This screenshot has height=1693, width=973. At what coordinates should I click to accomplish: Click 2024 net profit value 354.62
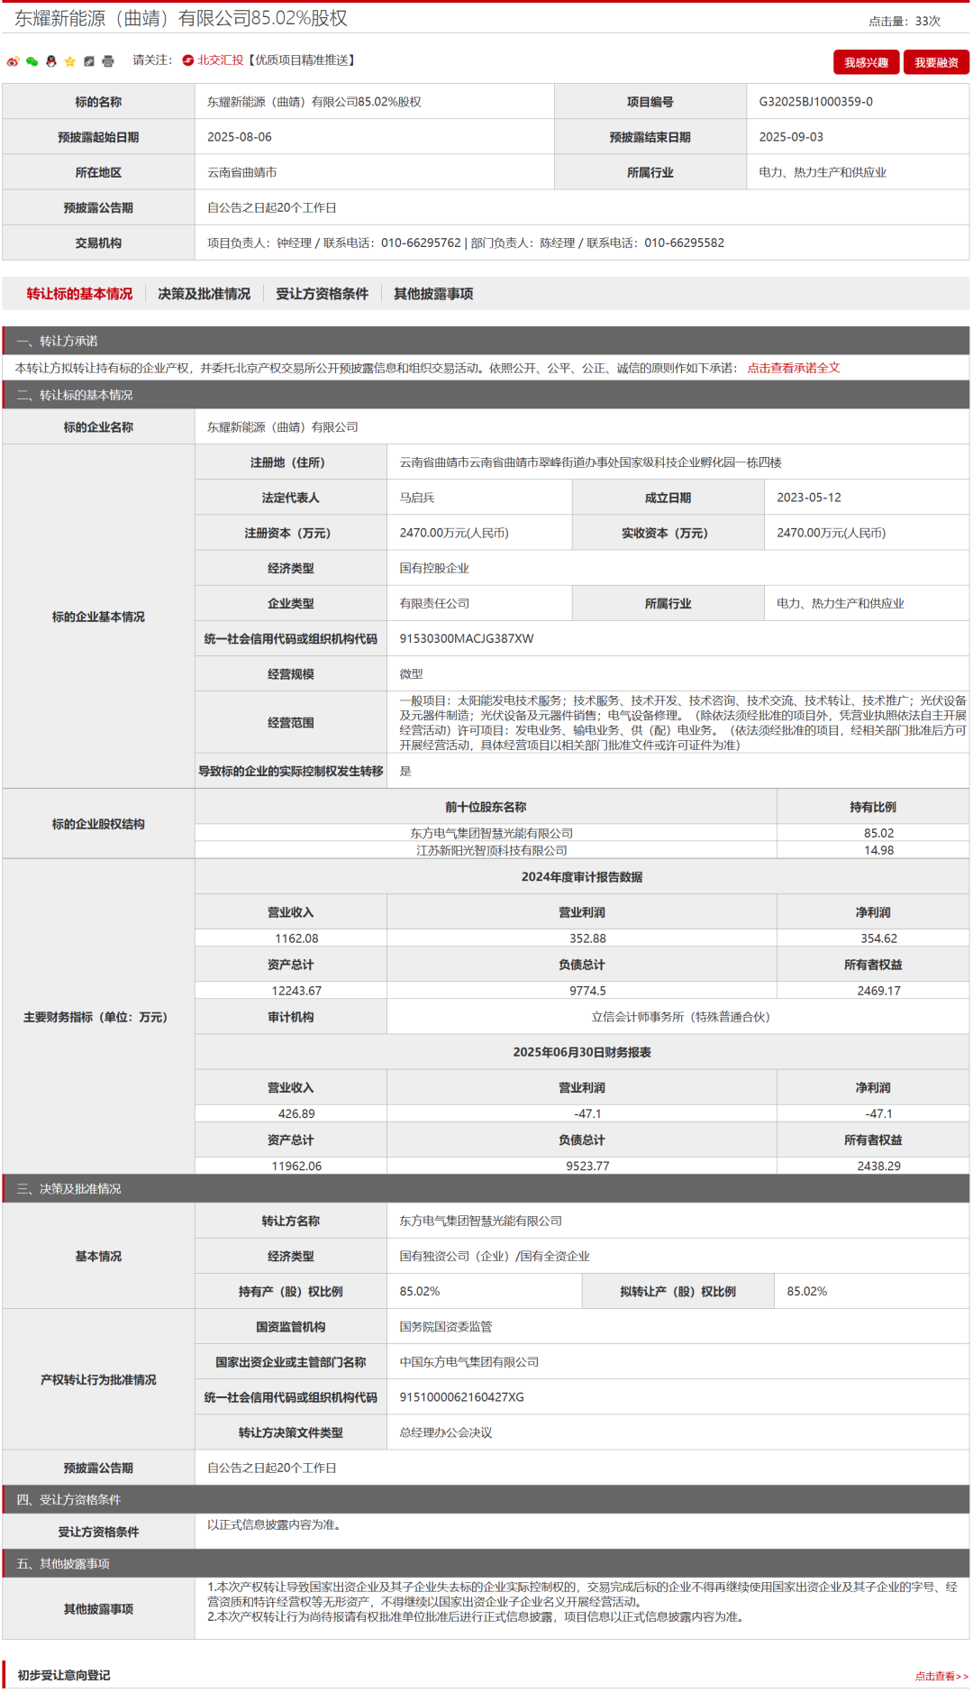click(x=878, y=938)
